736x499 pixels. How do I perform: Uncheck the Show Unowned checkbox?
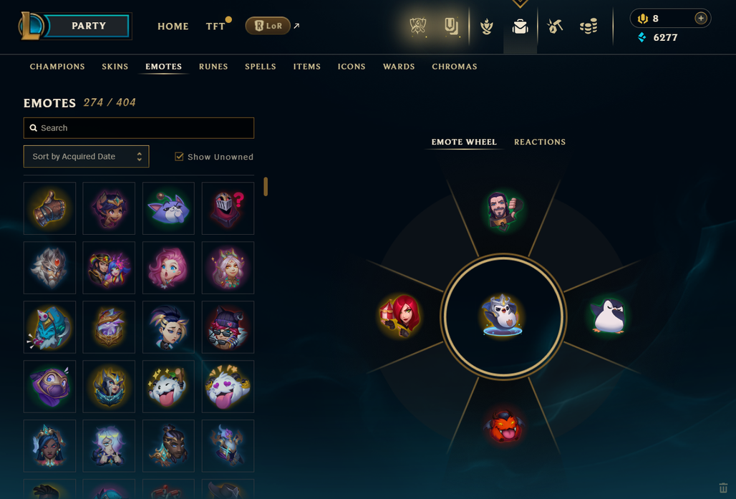click(179, 156)
